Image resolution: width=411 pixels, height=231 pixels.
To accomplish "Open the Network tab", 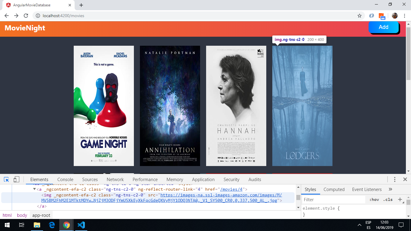I will point(115,180).
